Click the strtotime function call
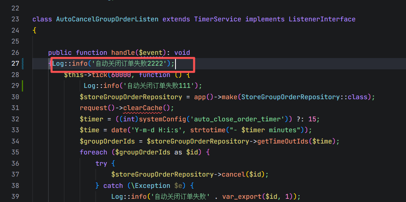Screen dimensions: 406x202 pyautogui.click(x=208, y=130)
